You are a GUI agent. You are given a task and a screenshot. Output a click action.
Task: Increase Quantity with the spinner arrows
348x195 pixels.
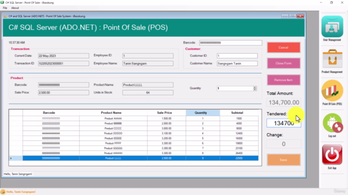(x=255, y=87)
